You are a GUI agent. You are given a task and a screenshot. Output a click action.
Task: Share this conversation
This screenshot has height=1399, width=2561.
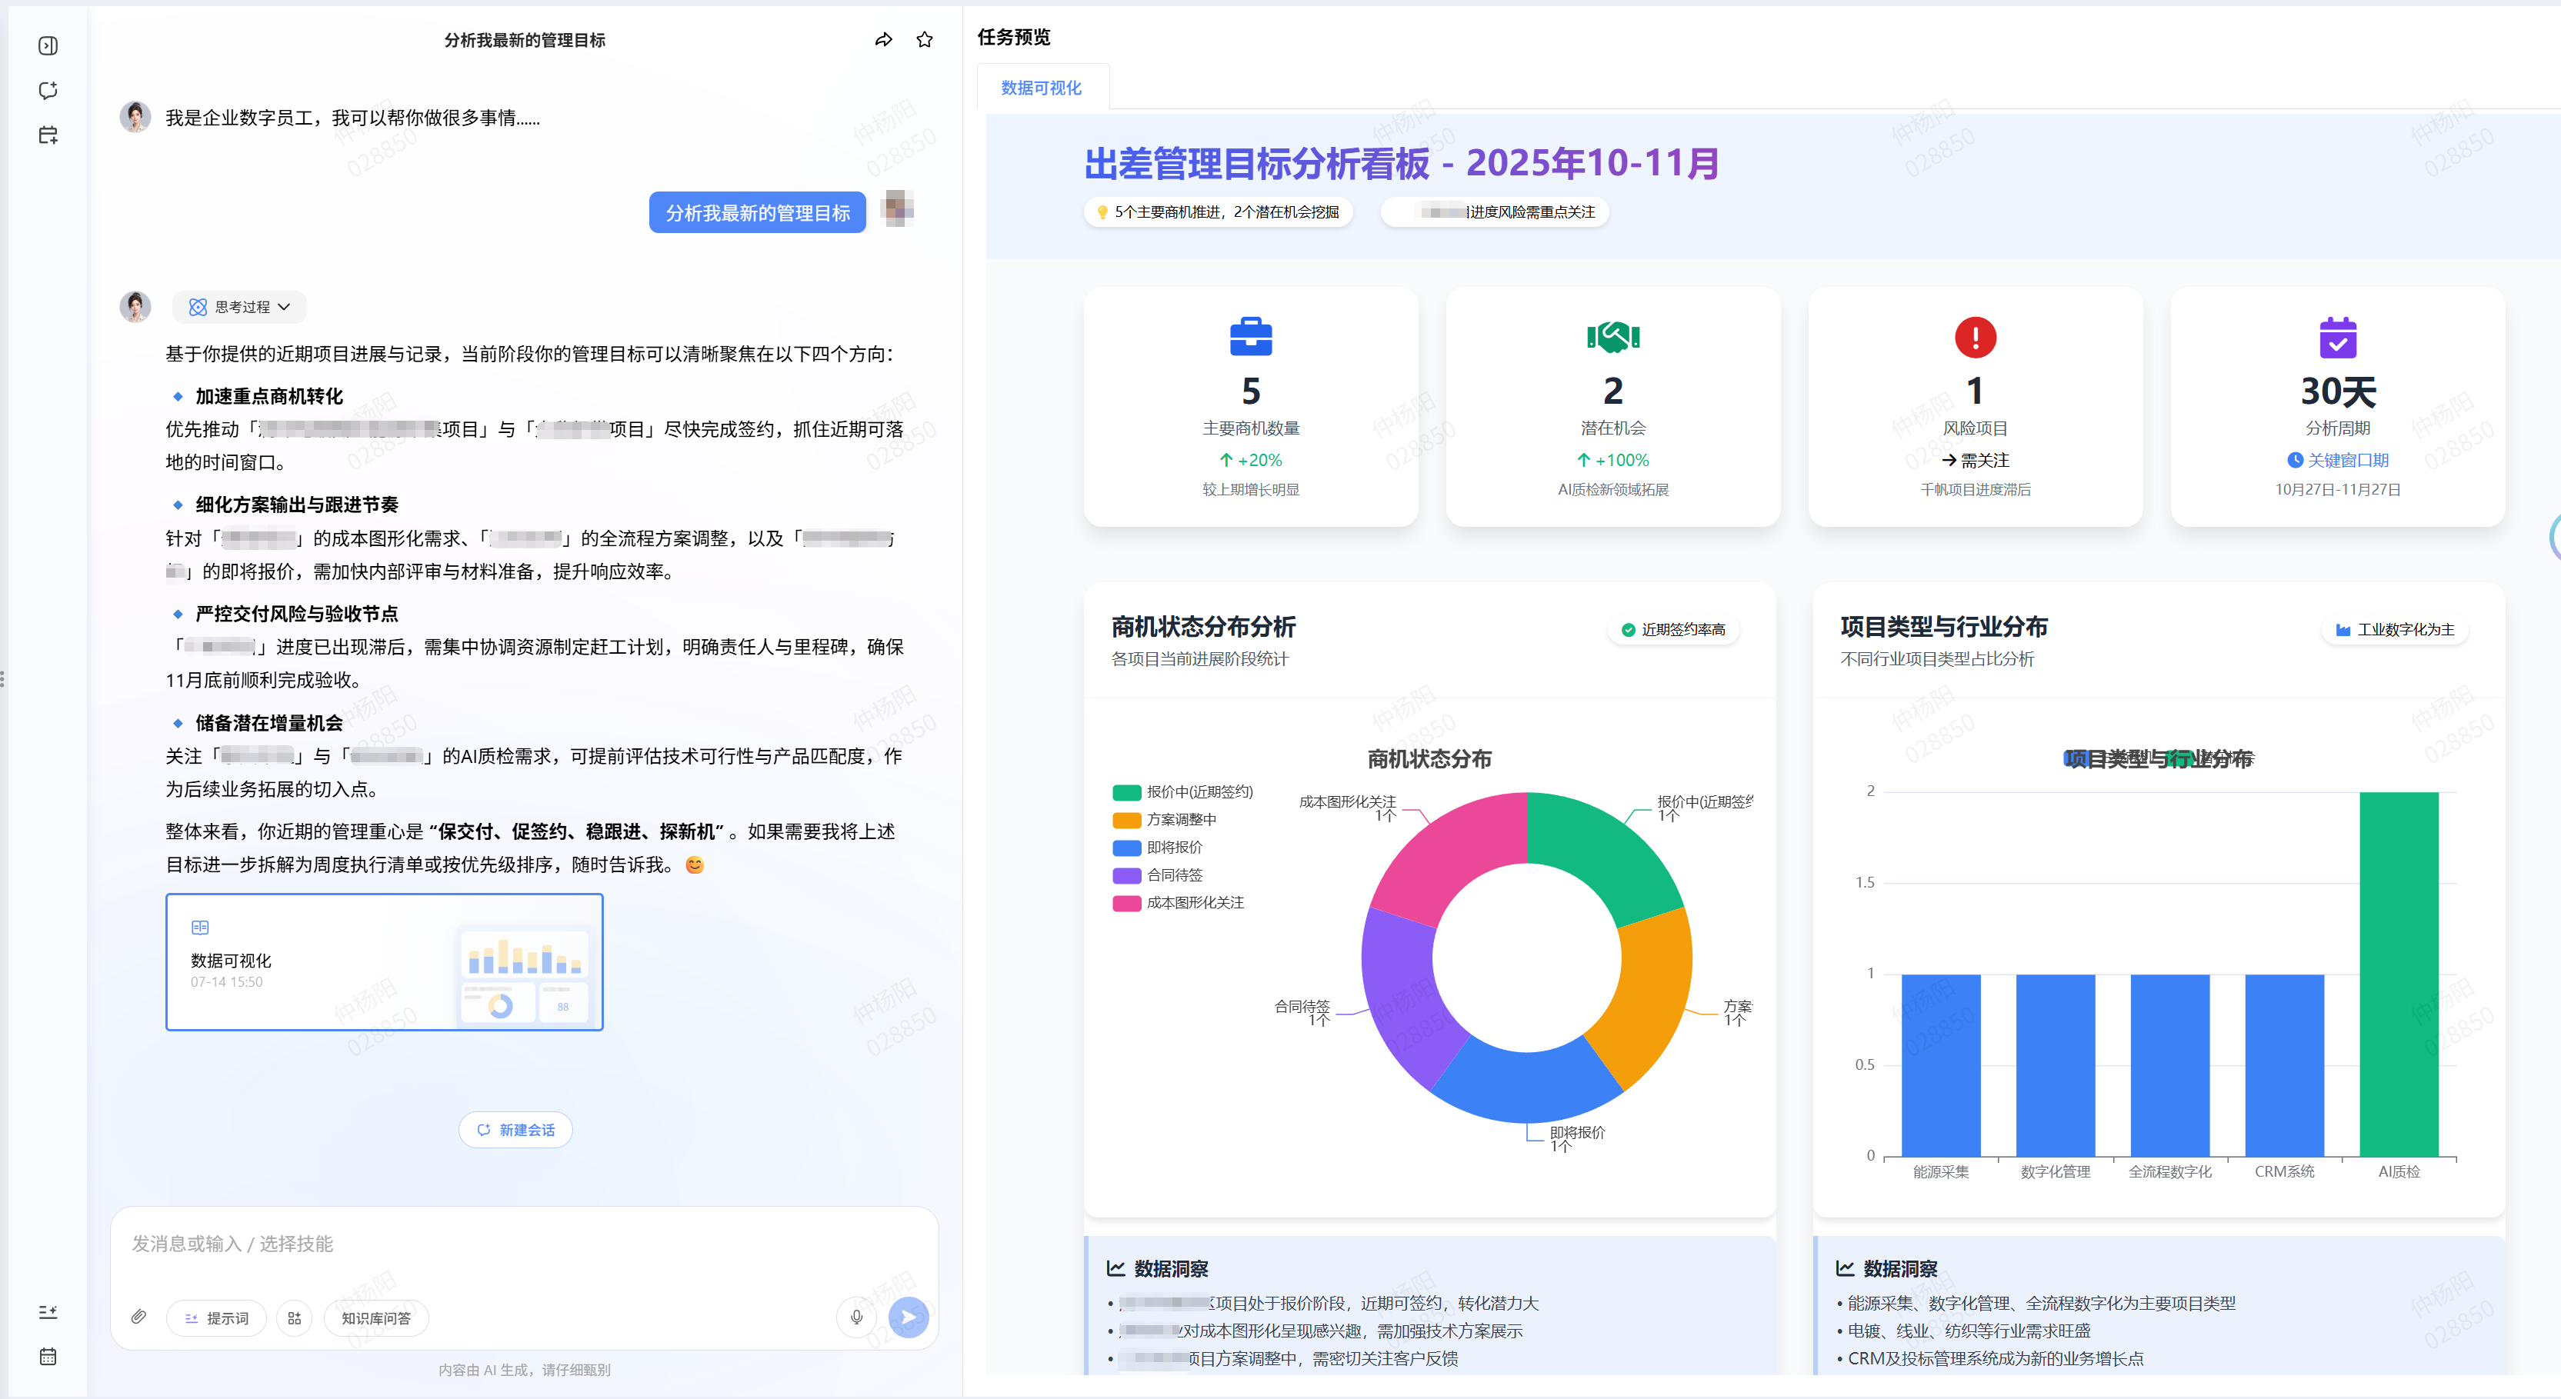[883, 40]
